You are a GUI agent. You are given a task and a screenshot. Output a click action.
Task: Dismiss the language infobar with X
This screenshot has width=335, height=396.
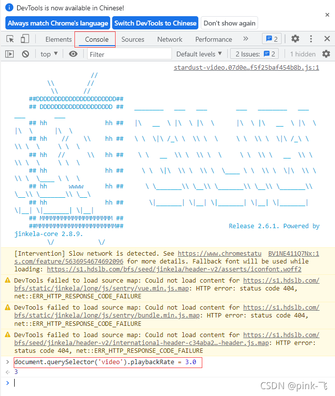click(327, 15)
